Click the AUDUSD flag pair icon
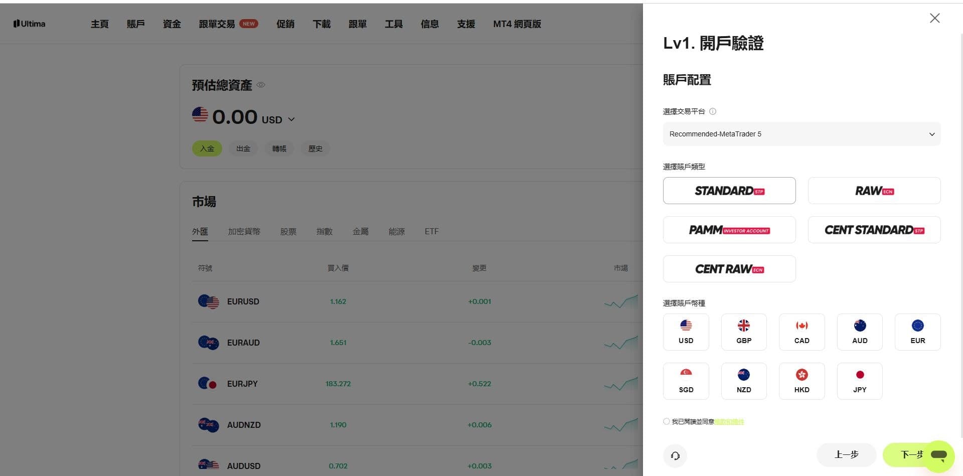The image size is (963, 476). click(209, 465)
